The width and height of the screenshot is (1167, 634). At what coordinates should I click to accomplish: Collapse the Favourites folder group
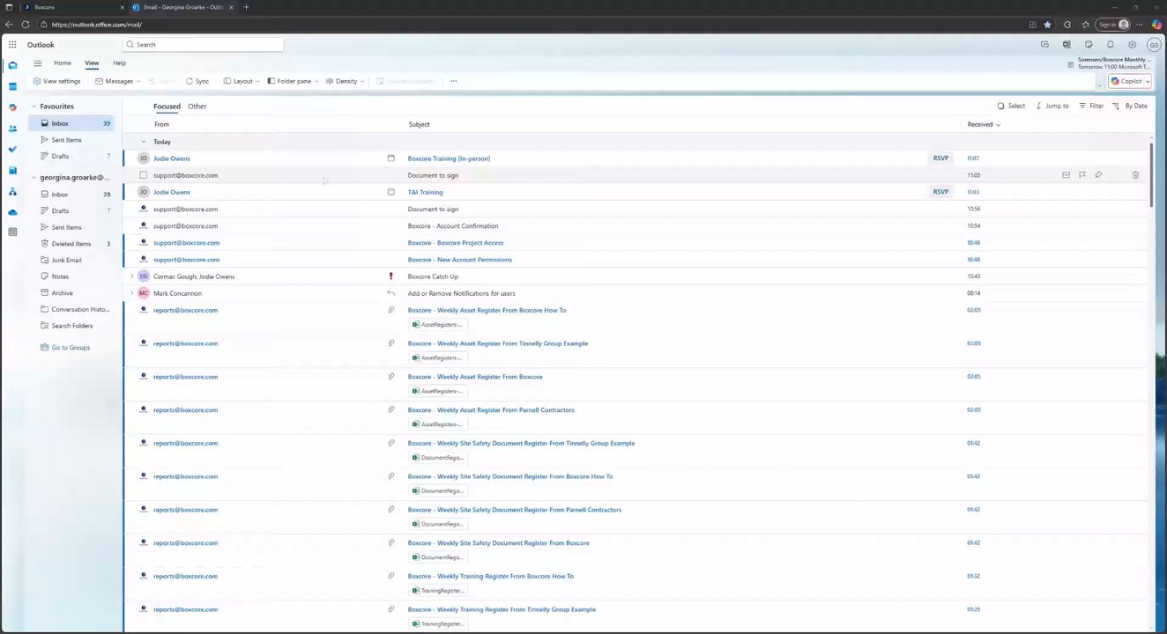coord(33,107)
